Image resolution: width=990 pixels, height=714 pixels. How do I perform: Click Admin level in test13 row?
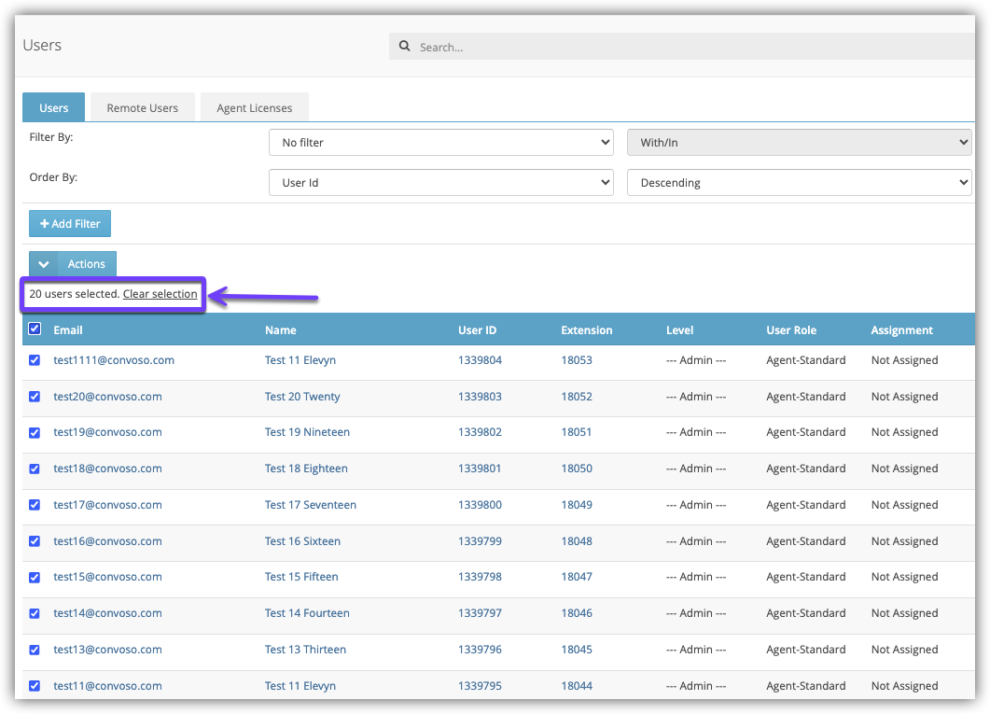tap(696, 649)
